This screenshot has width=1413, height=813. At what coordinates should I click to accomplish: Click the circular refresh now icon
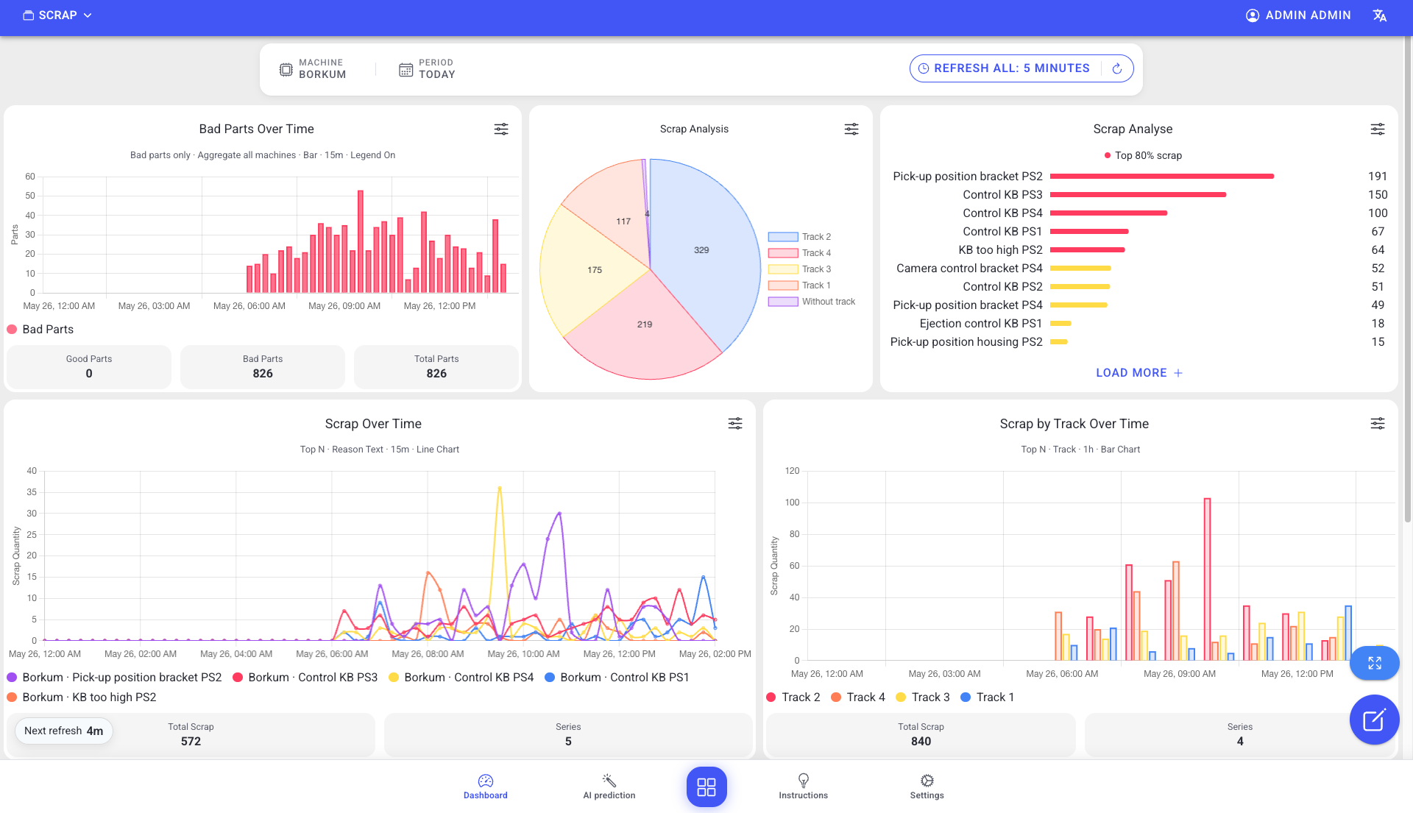click(1117, 68)
